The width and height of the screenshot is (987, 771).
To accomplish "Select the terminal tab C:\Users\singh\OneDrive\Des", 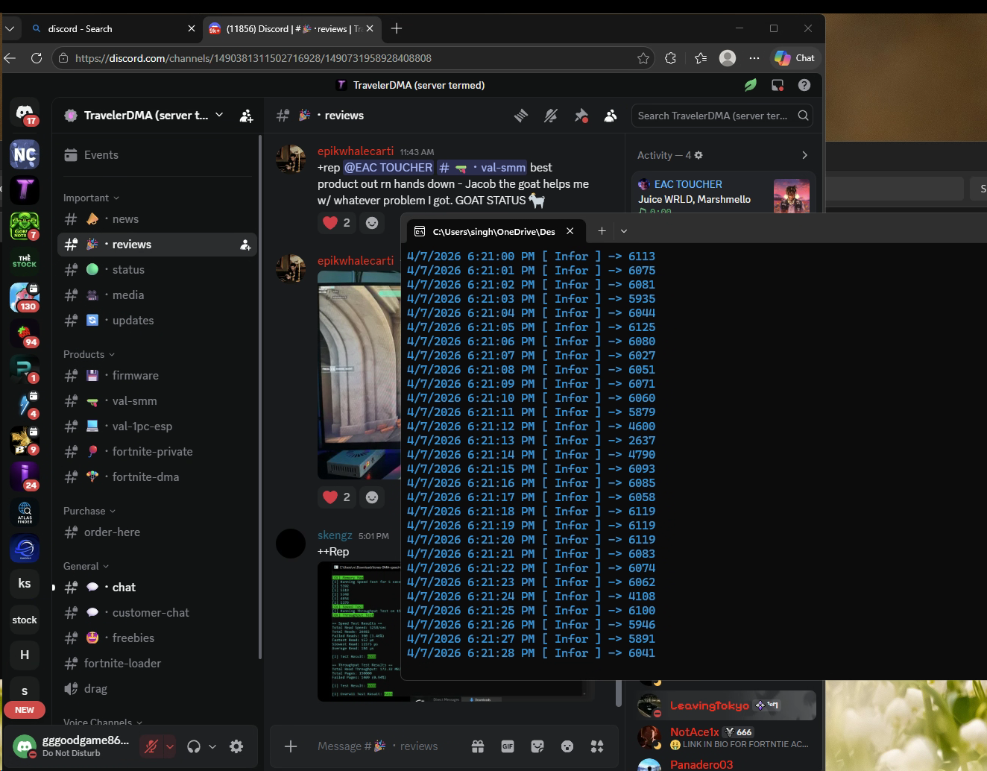I will pos(493,231).
